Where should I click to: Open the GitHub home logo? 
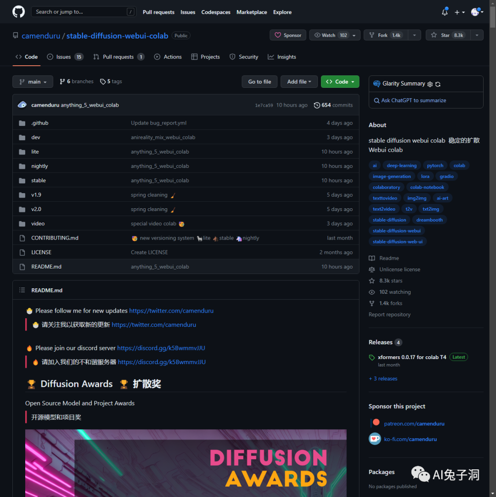click(x=18, y=12)
